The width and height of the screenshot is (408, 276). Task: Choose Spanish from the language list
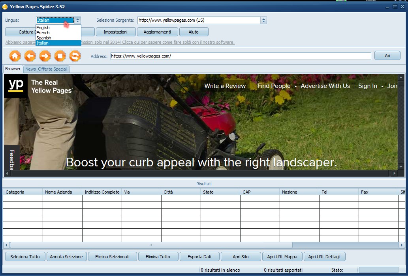tap(58, 38)
